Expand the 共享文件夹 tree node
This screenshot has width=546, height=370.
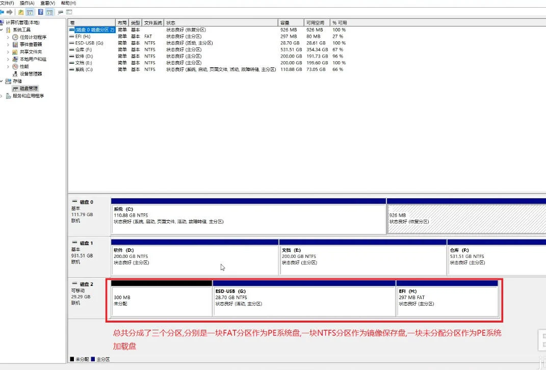[x=8, y=52]
